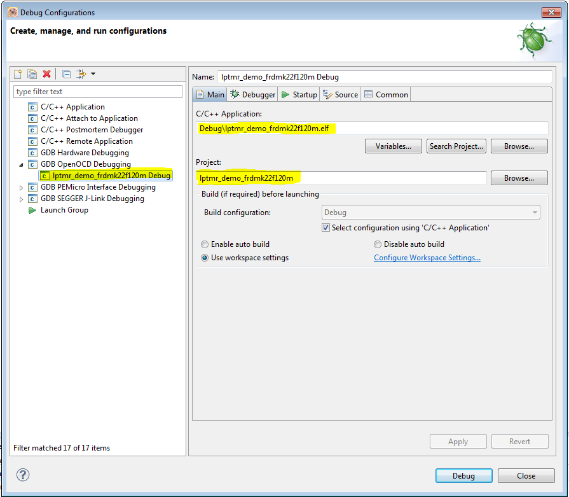Click the New launch configuration icon
The image size is (569, 497).
[18, 74]
